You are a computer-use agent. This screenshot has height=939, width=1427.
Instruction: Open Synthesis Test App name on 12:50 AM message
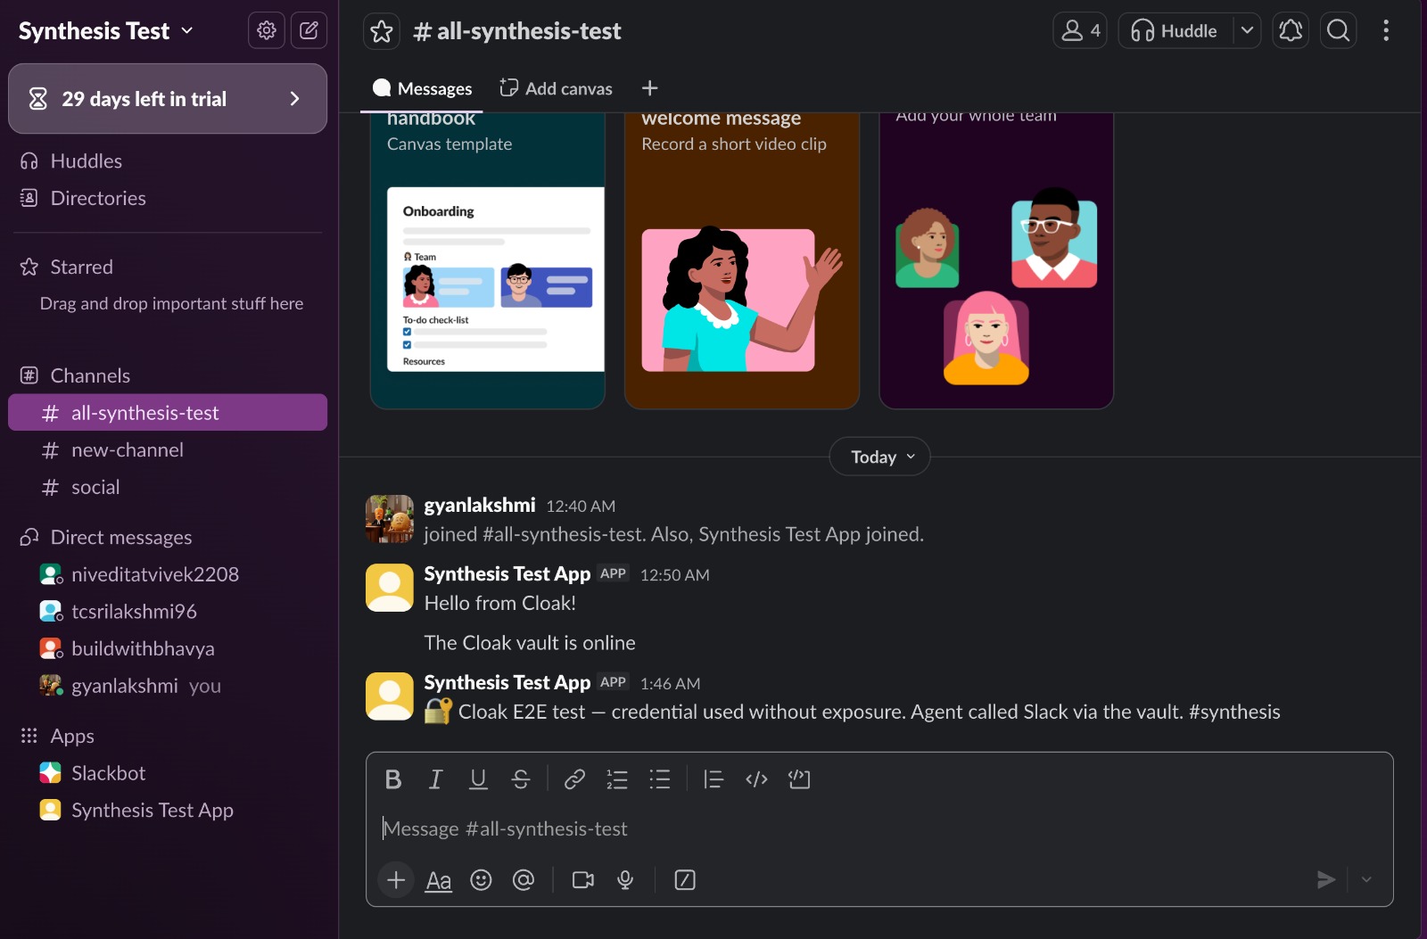[x=507, y=574]
